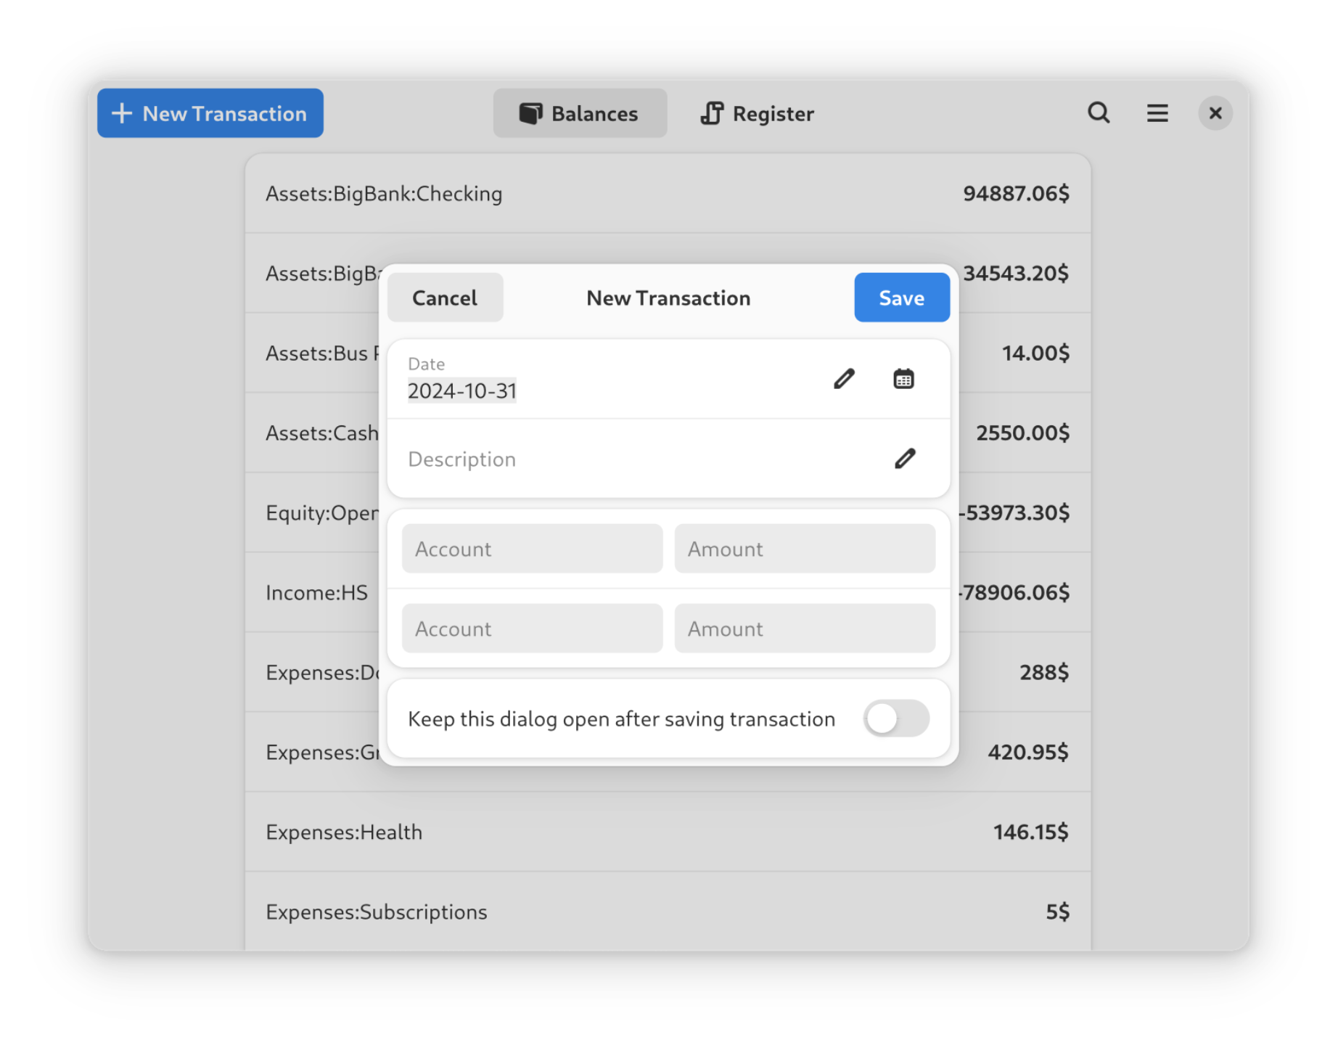1338x1048 pixels.
Task: Open the hamburger main menu
Action: click(1157, 113)
